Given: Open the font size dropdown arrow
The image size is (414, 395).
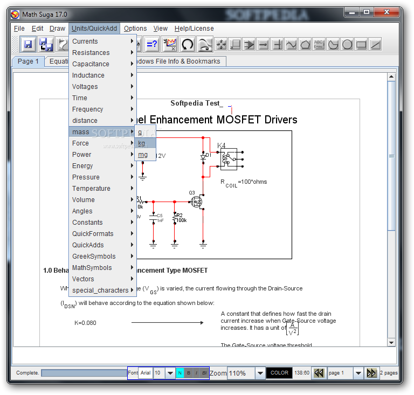Looking at the screenshot, I should tap(170, 373).
